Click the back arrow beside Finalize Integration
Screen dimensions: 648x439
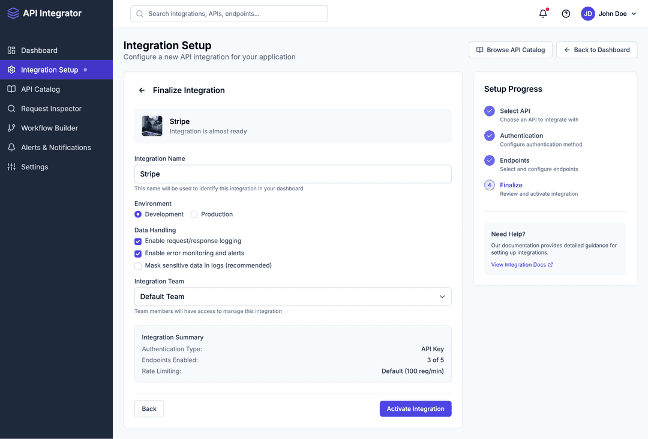pyautogui.click(x=141, y=90)
